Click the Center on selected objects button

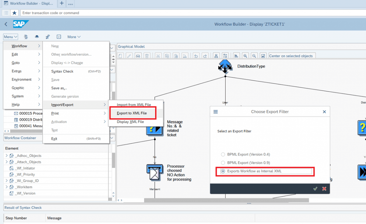292,56
